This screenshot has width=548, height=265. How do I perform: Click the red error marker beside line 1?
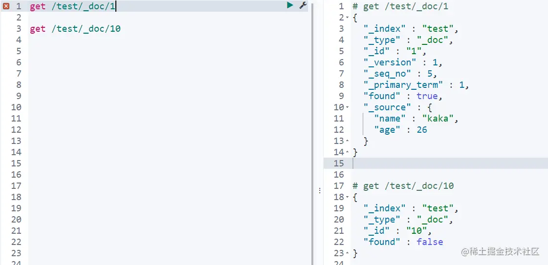pos(6,6)
